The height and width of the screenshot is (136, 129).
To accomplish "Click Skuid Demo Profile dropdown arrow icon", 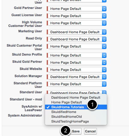I will click(x=104, y=55).
